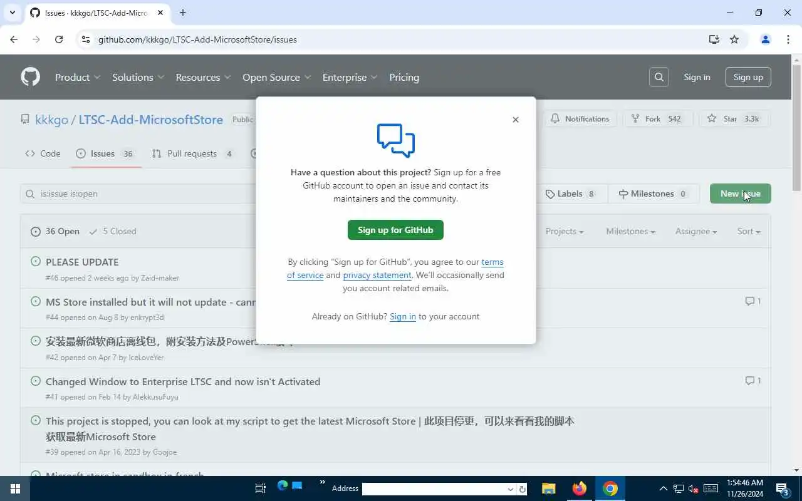This screenshot has height=501, width=802.
Task: Open the tab search chevron in the tab strip
Action: [13, 13]
